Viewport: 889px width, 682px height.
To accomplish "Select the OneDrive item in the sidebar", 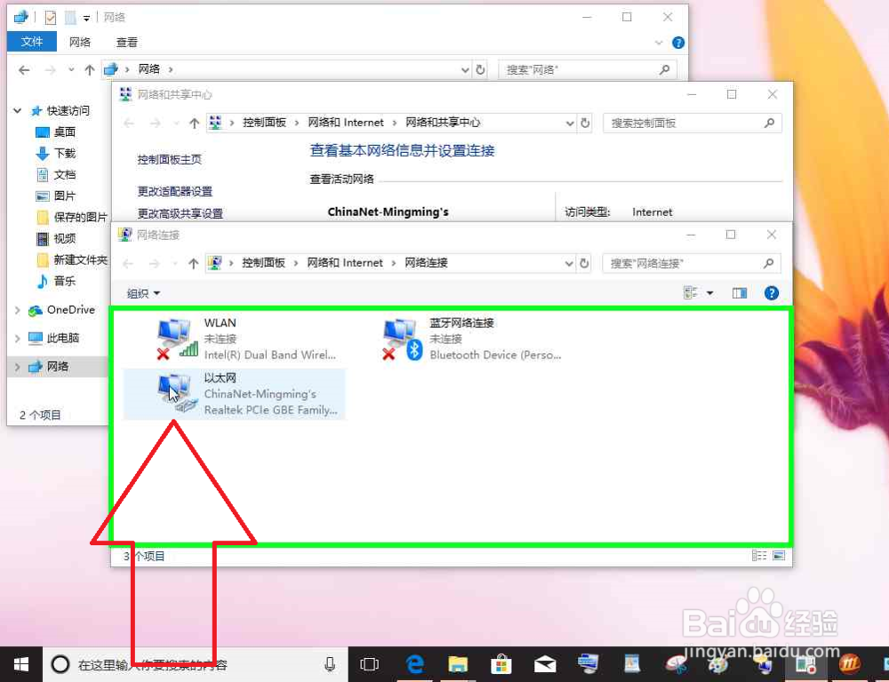I will [x=62, y=309].
